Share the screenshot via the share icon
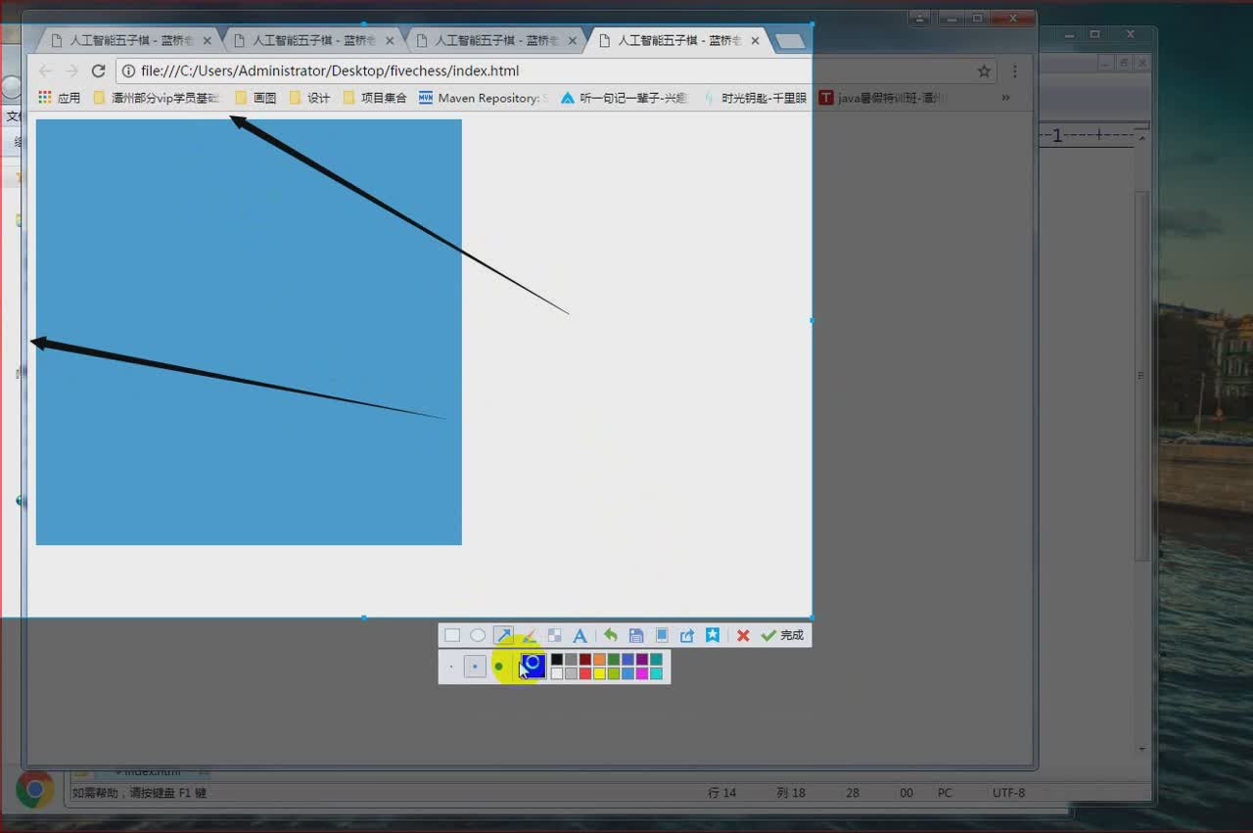The height and width of the screenshot is (833, 1253). point(687,635)
